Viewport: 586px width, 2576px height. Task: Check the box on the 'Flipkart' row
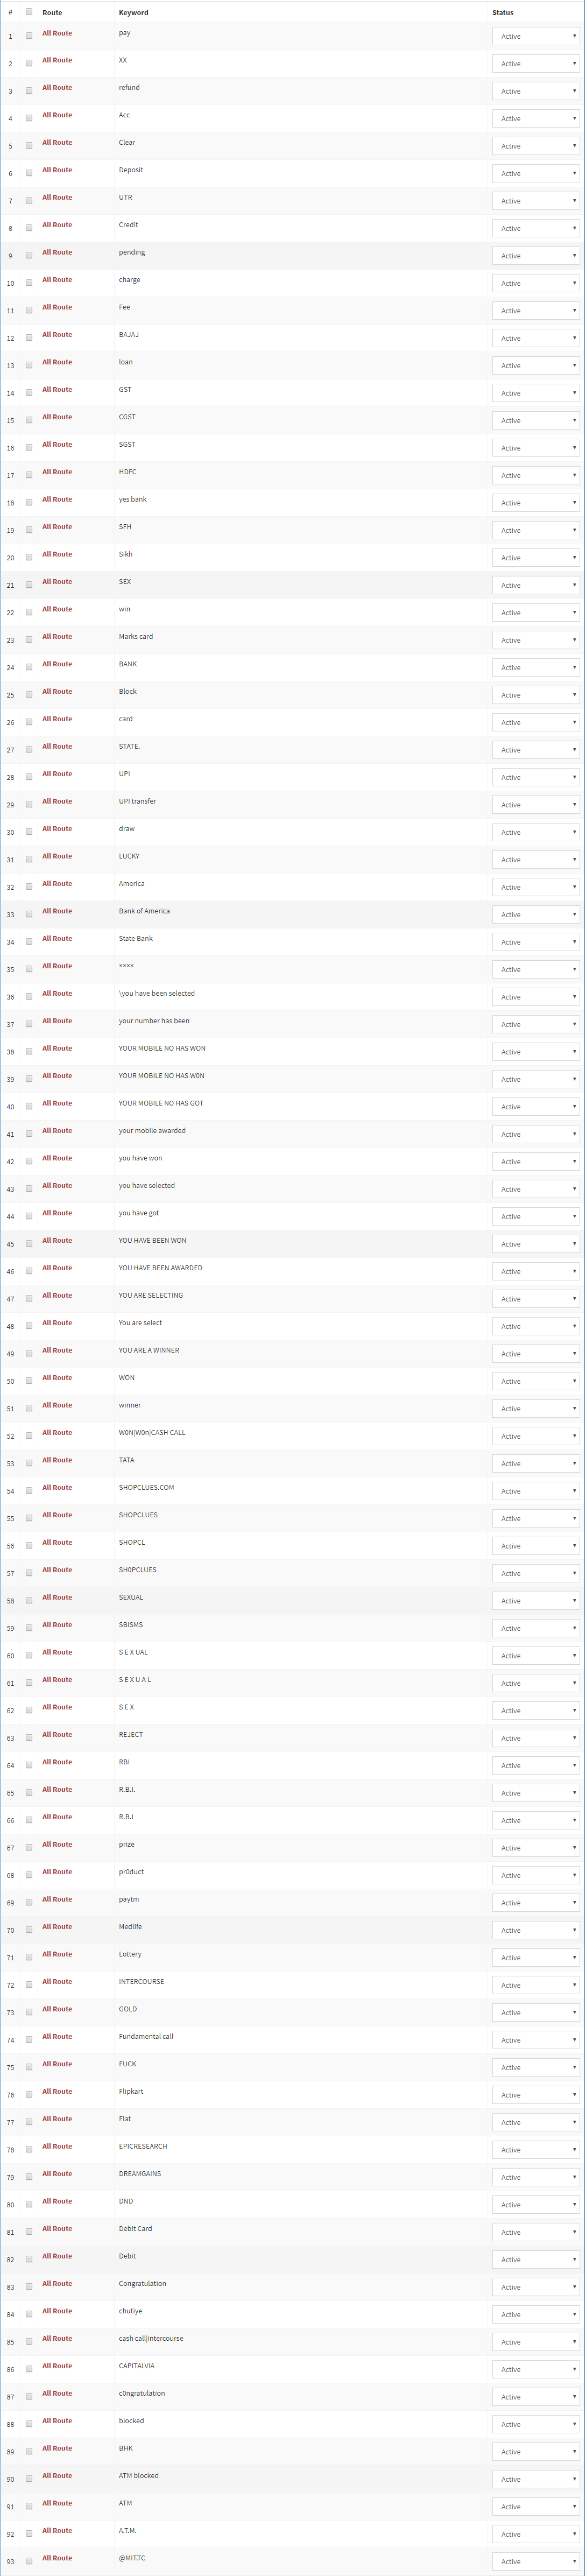(29, 2095)
